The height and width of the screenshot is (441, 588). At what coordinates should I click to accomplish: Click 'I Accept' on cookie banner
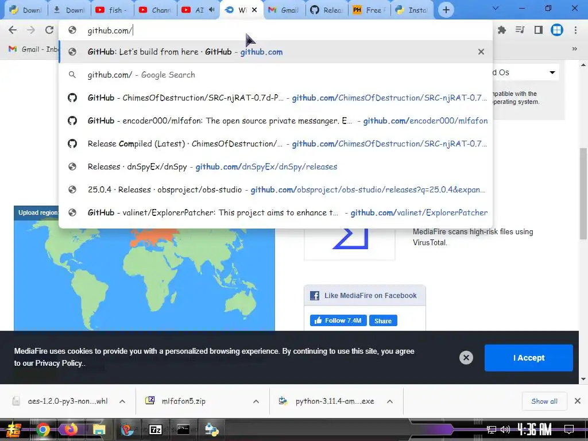click(528, 358)
